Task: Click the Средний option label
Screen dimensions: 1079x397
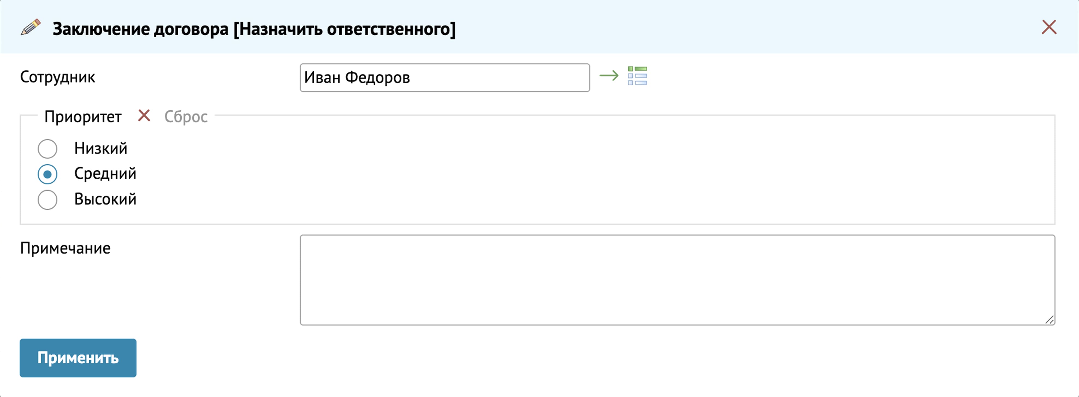Action: coord(105,174)
